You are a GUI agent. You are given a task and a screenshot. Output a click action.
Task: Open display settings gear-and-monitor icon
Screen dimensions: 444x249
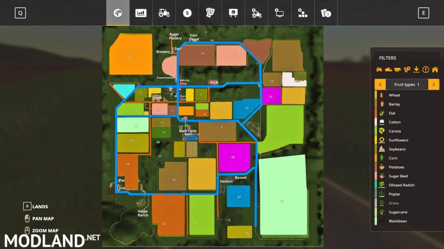(280, 13)
